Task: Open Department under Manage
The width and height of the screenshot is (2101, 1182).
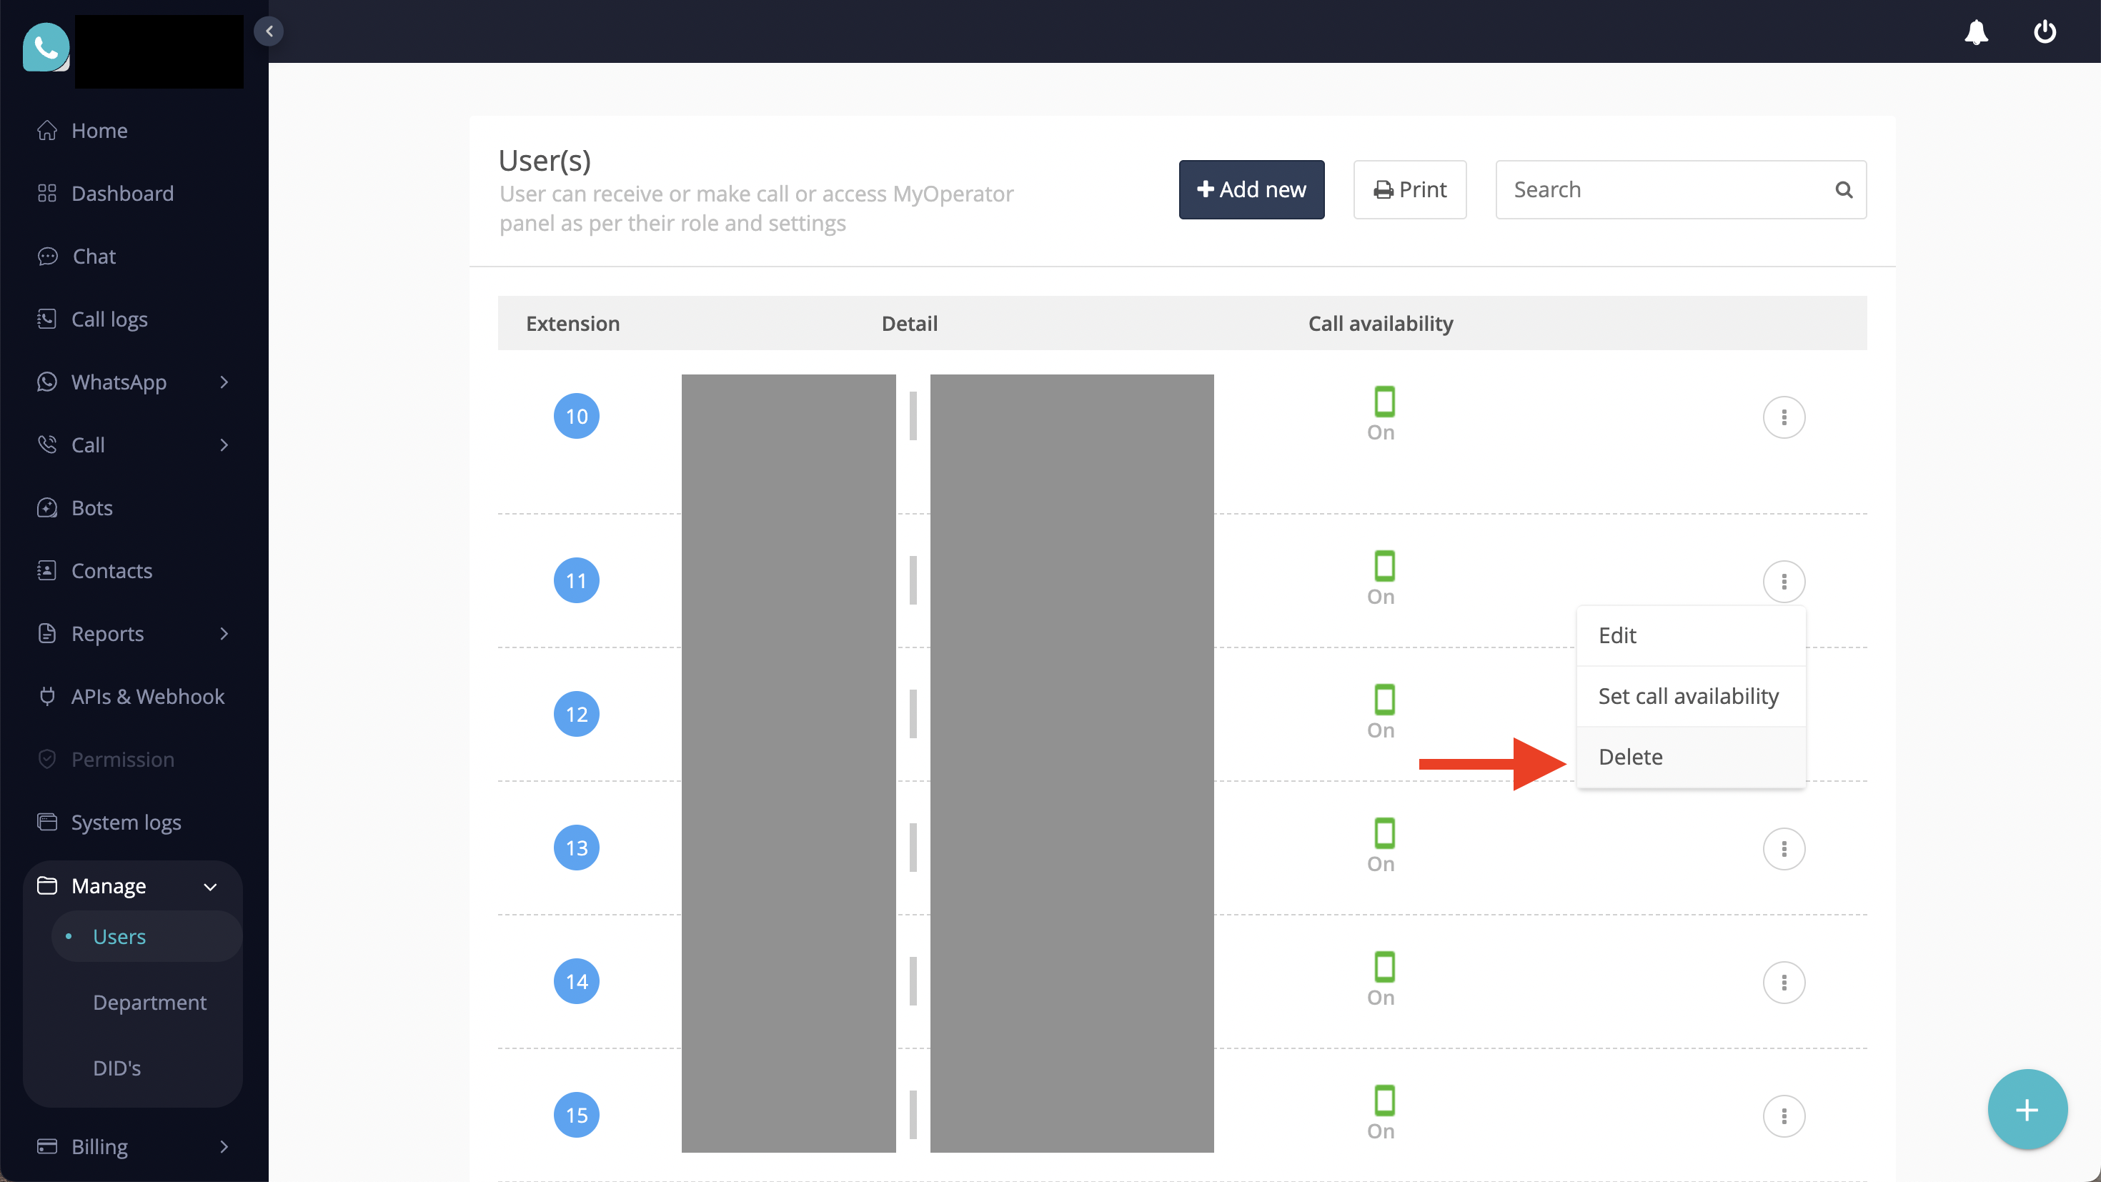Action: 149,1002
